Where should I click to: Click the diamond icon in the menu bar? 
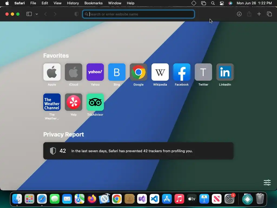pyautogui.click(x=194, y=3)
